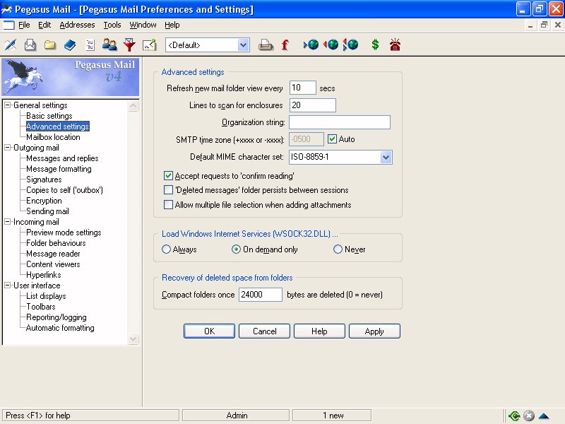Select Messages and replies tree item
The image size is (565, 424).
(x=62, y=158)
